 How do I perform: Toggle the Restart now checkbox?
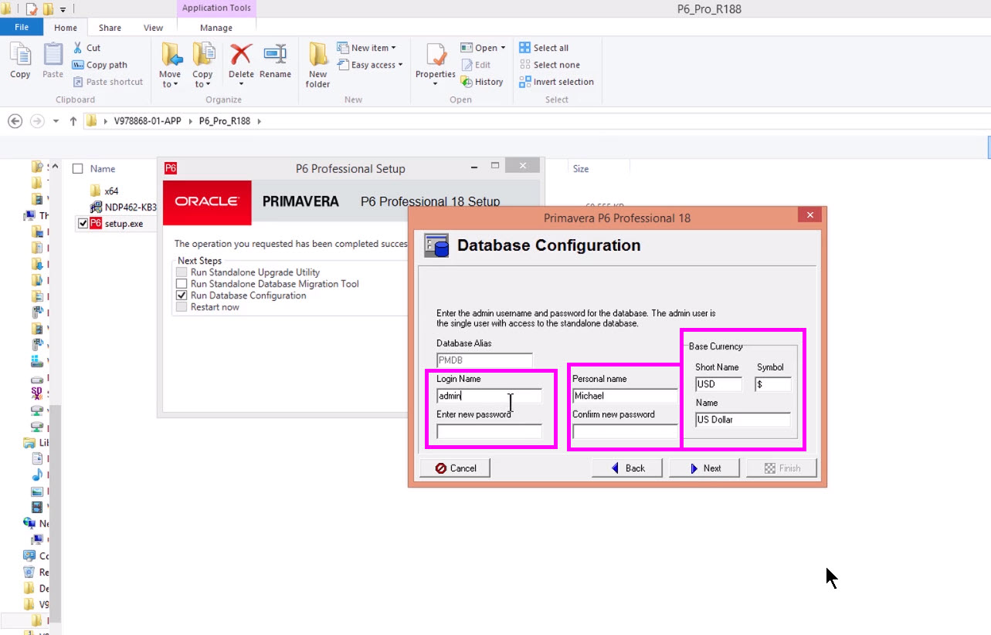(x=182, y=307)
